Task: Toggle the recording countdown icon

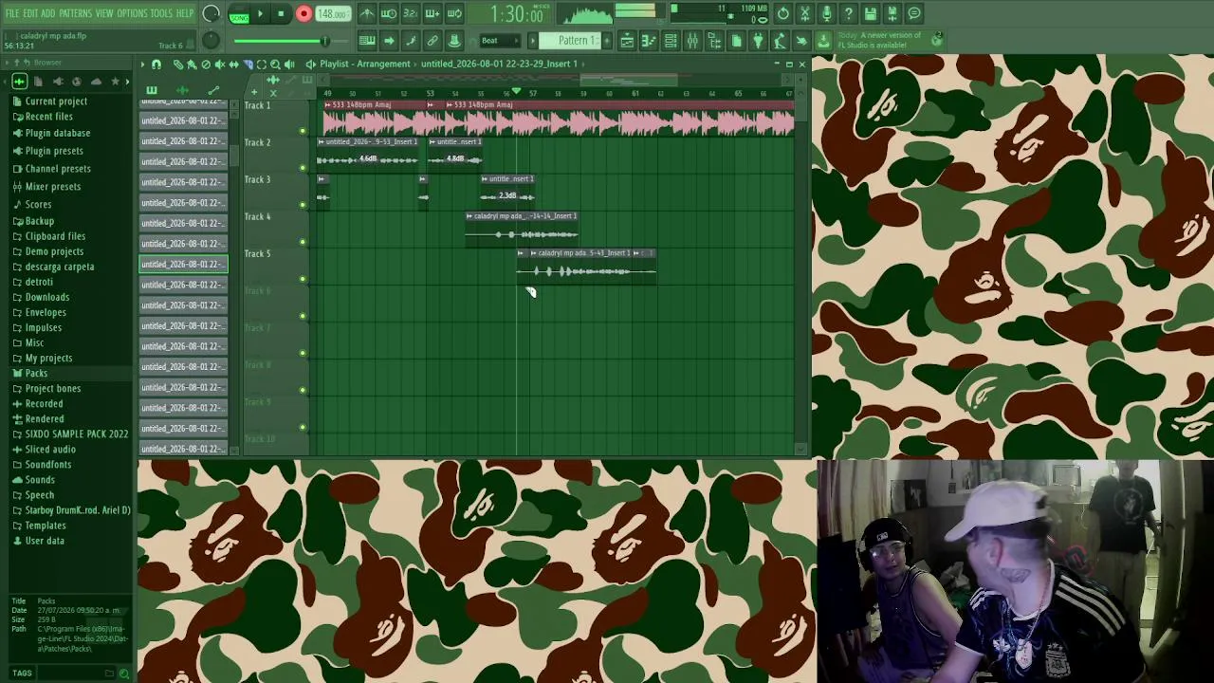Action: coord(410,13)
